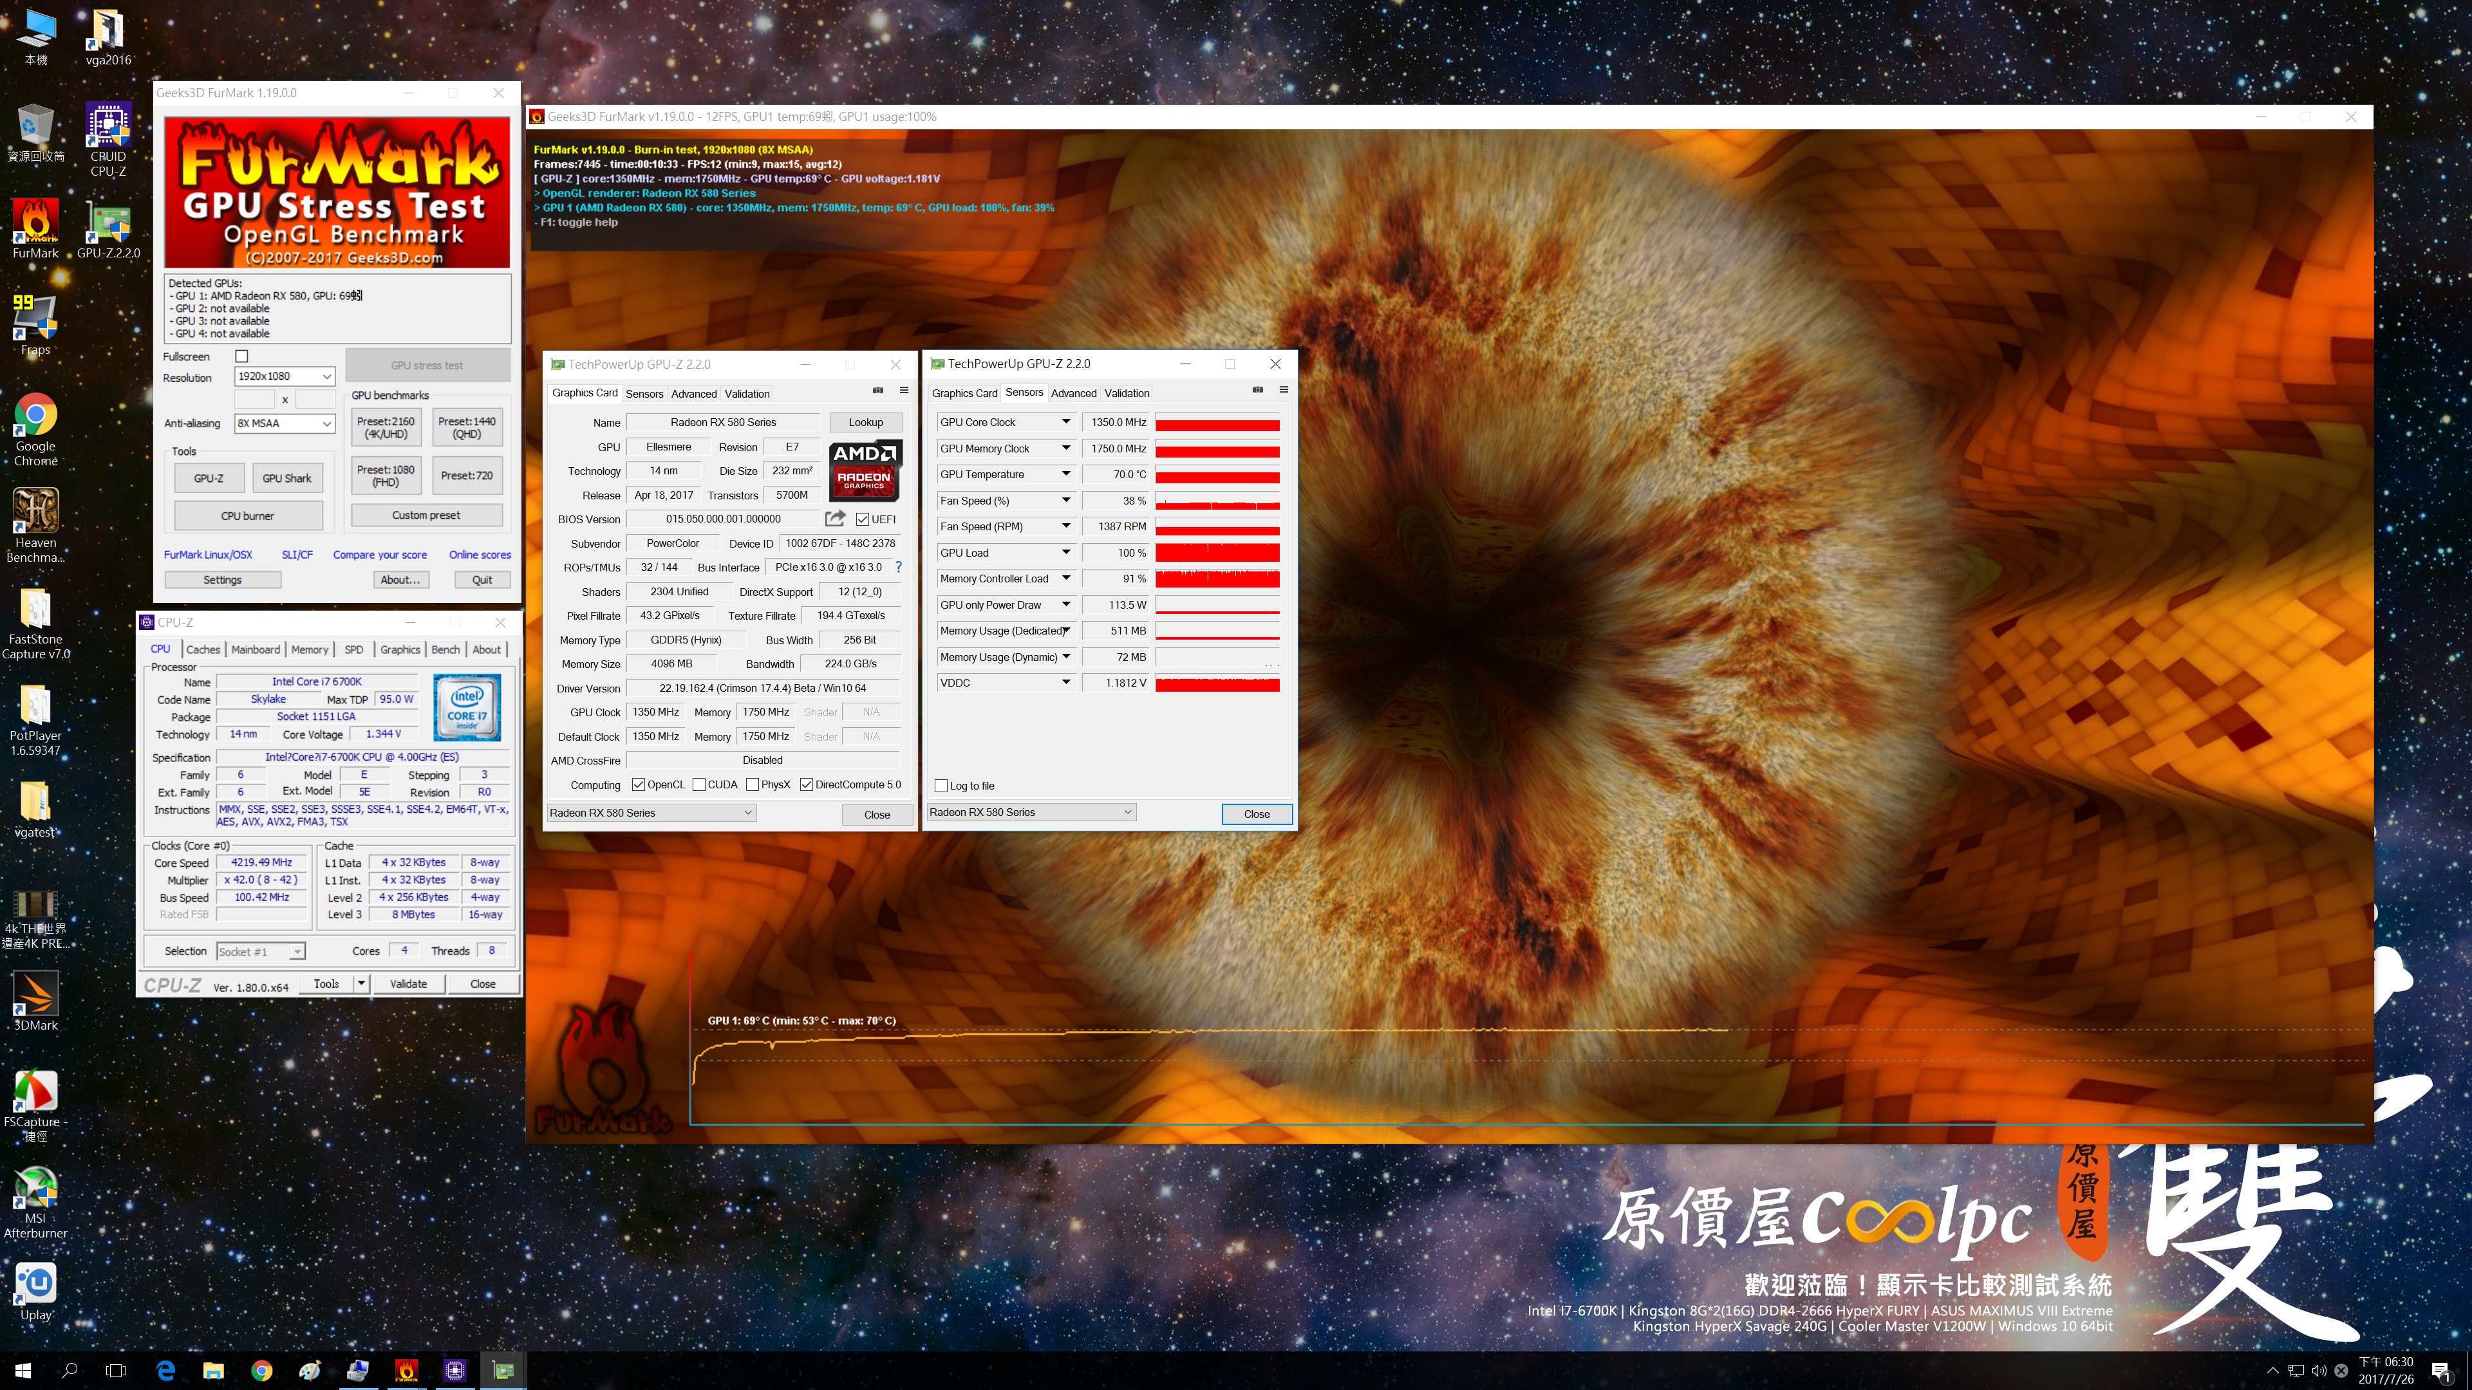Screen dimensions: 2472x1390
Task: Click the BIOS export share icon in GPU-Z
Action: click(835, 518)
